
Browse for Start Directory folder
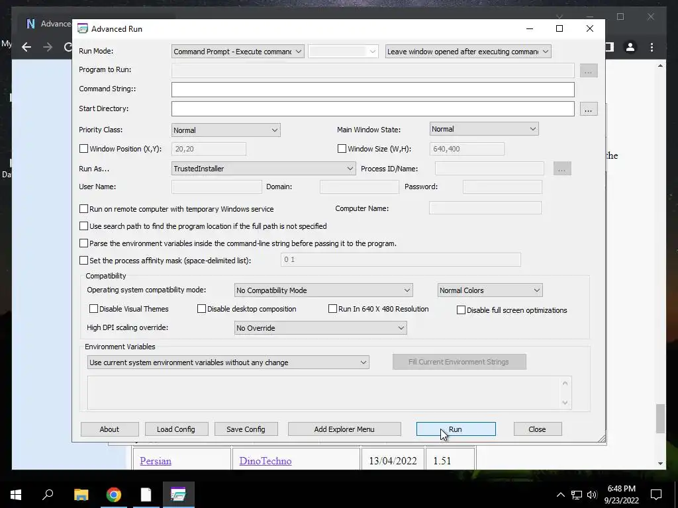(x=588, y=109)
